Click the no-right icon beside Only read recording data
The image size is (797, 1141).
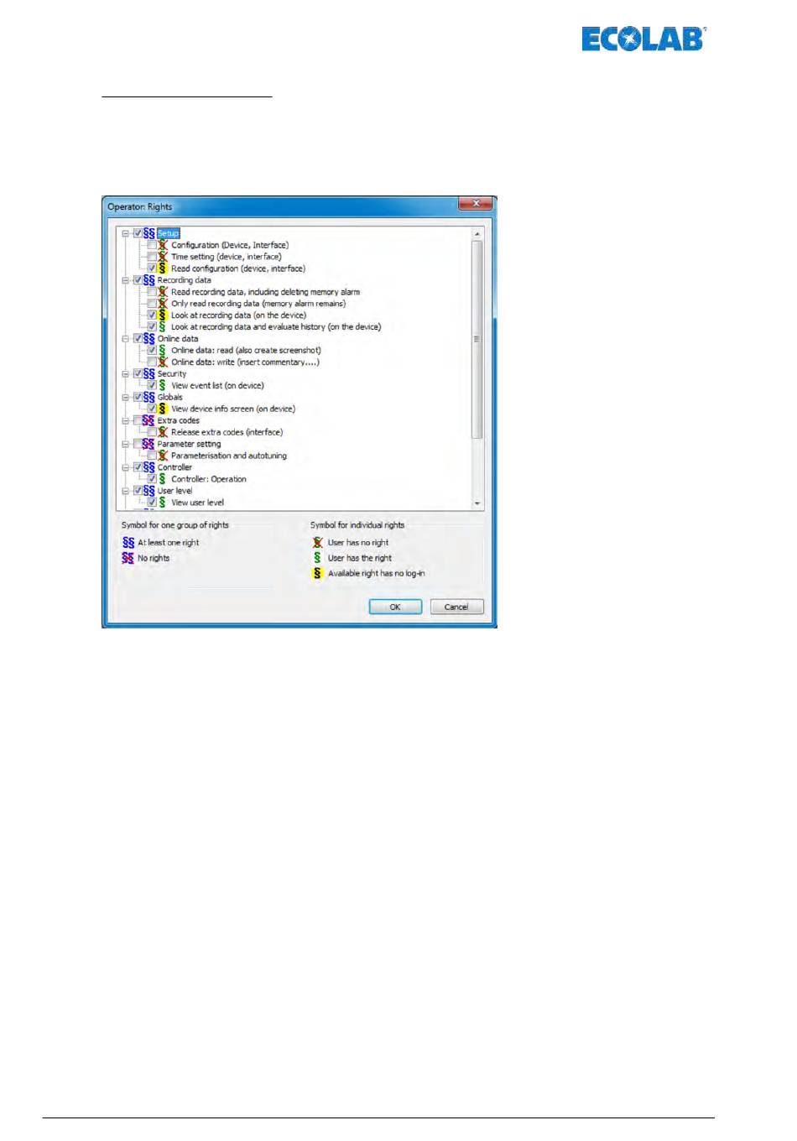coord(163,304)
